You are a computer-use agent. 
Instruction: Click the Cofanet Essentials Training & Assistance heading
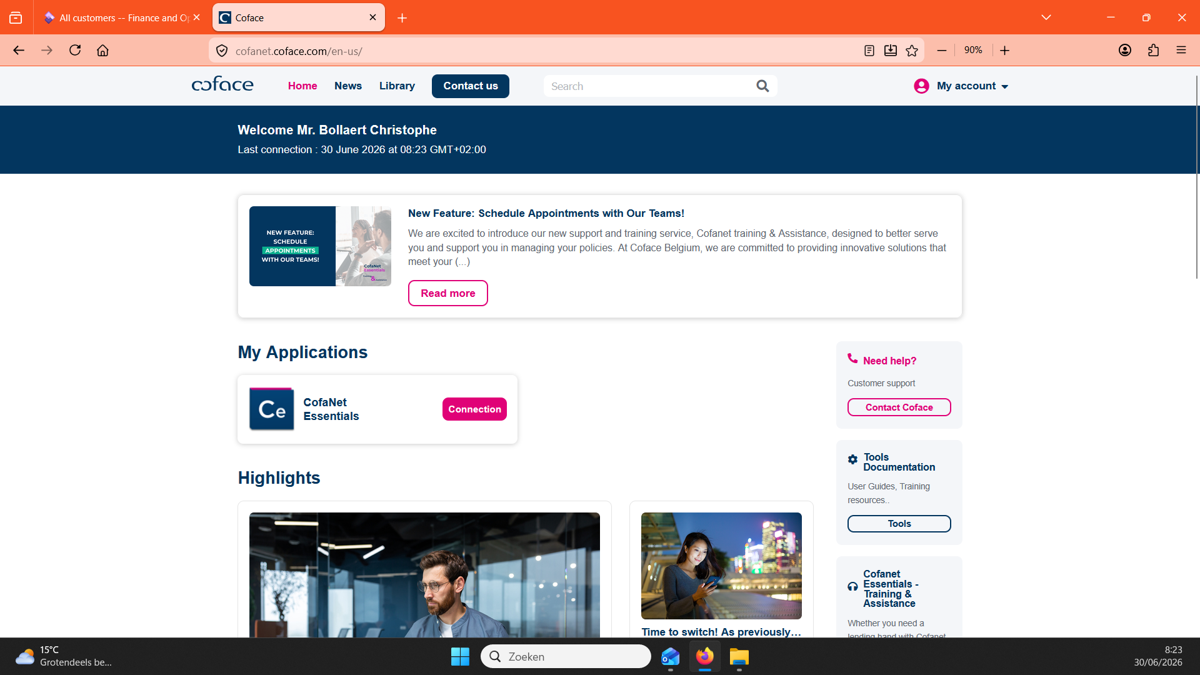(891, 589)
